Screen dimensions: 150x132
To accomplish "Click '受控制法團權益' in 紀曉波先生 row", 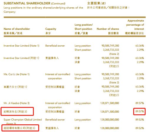I will 55,112.
